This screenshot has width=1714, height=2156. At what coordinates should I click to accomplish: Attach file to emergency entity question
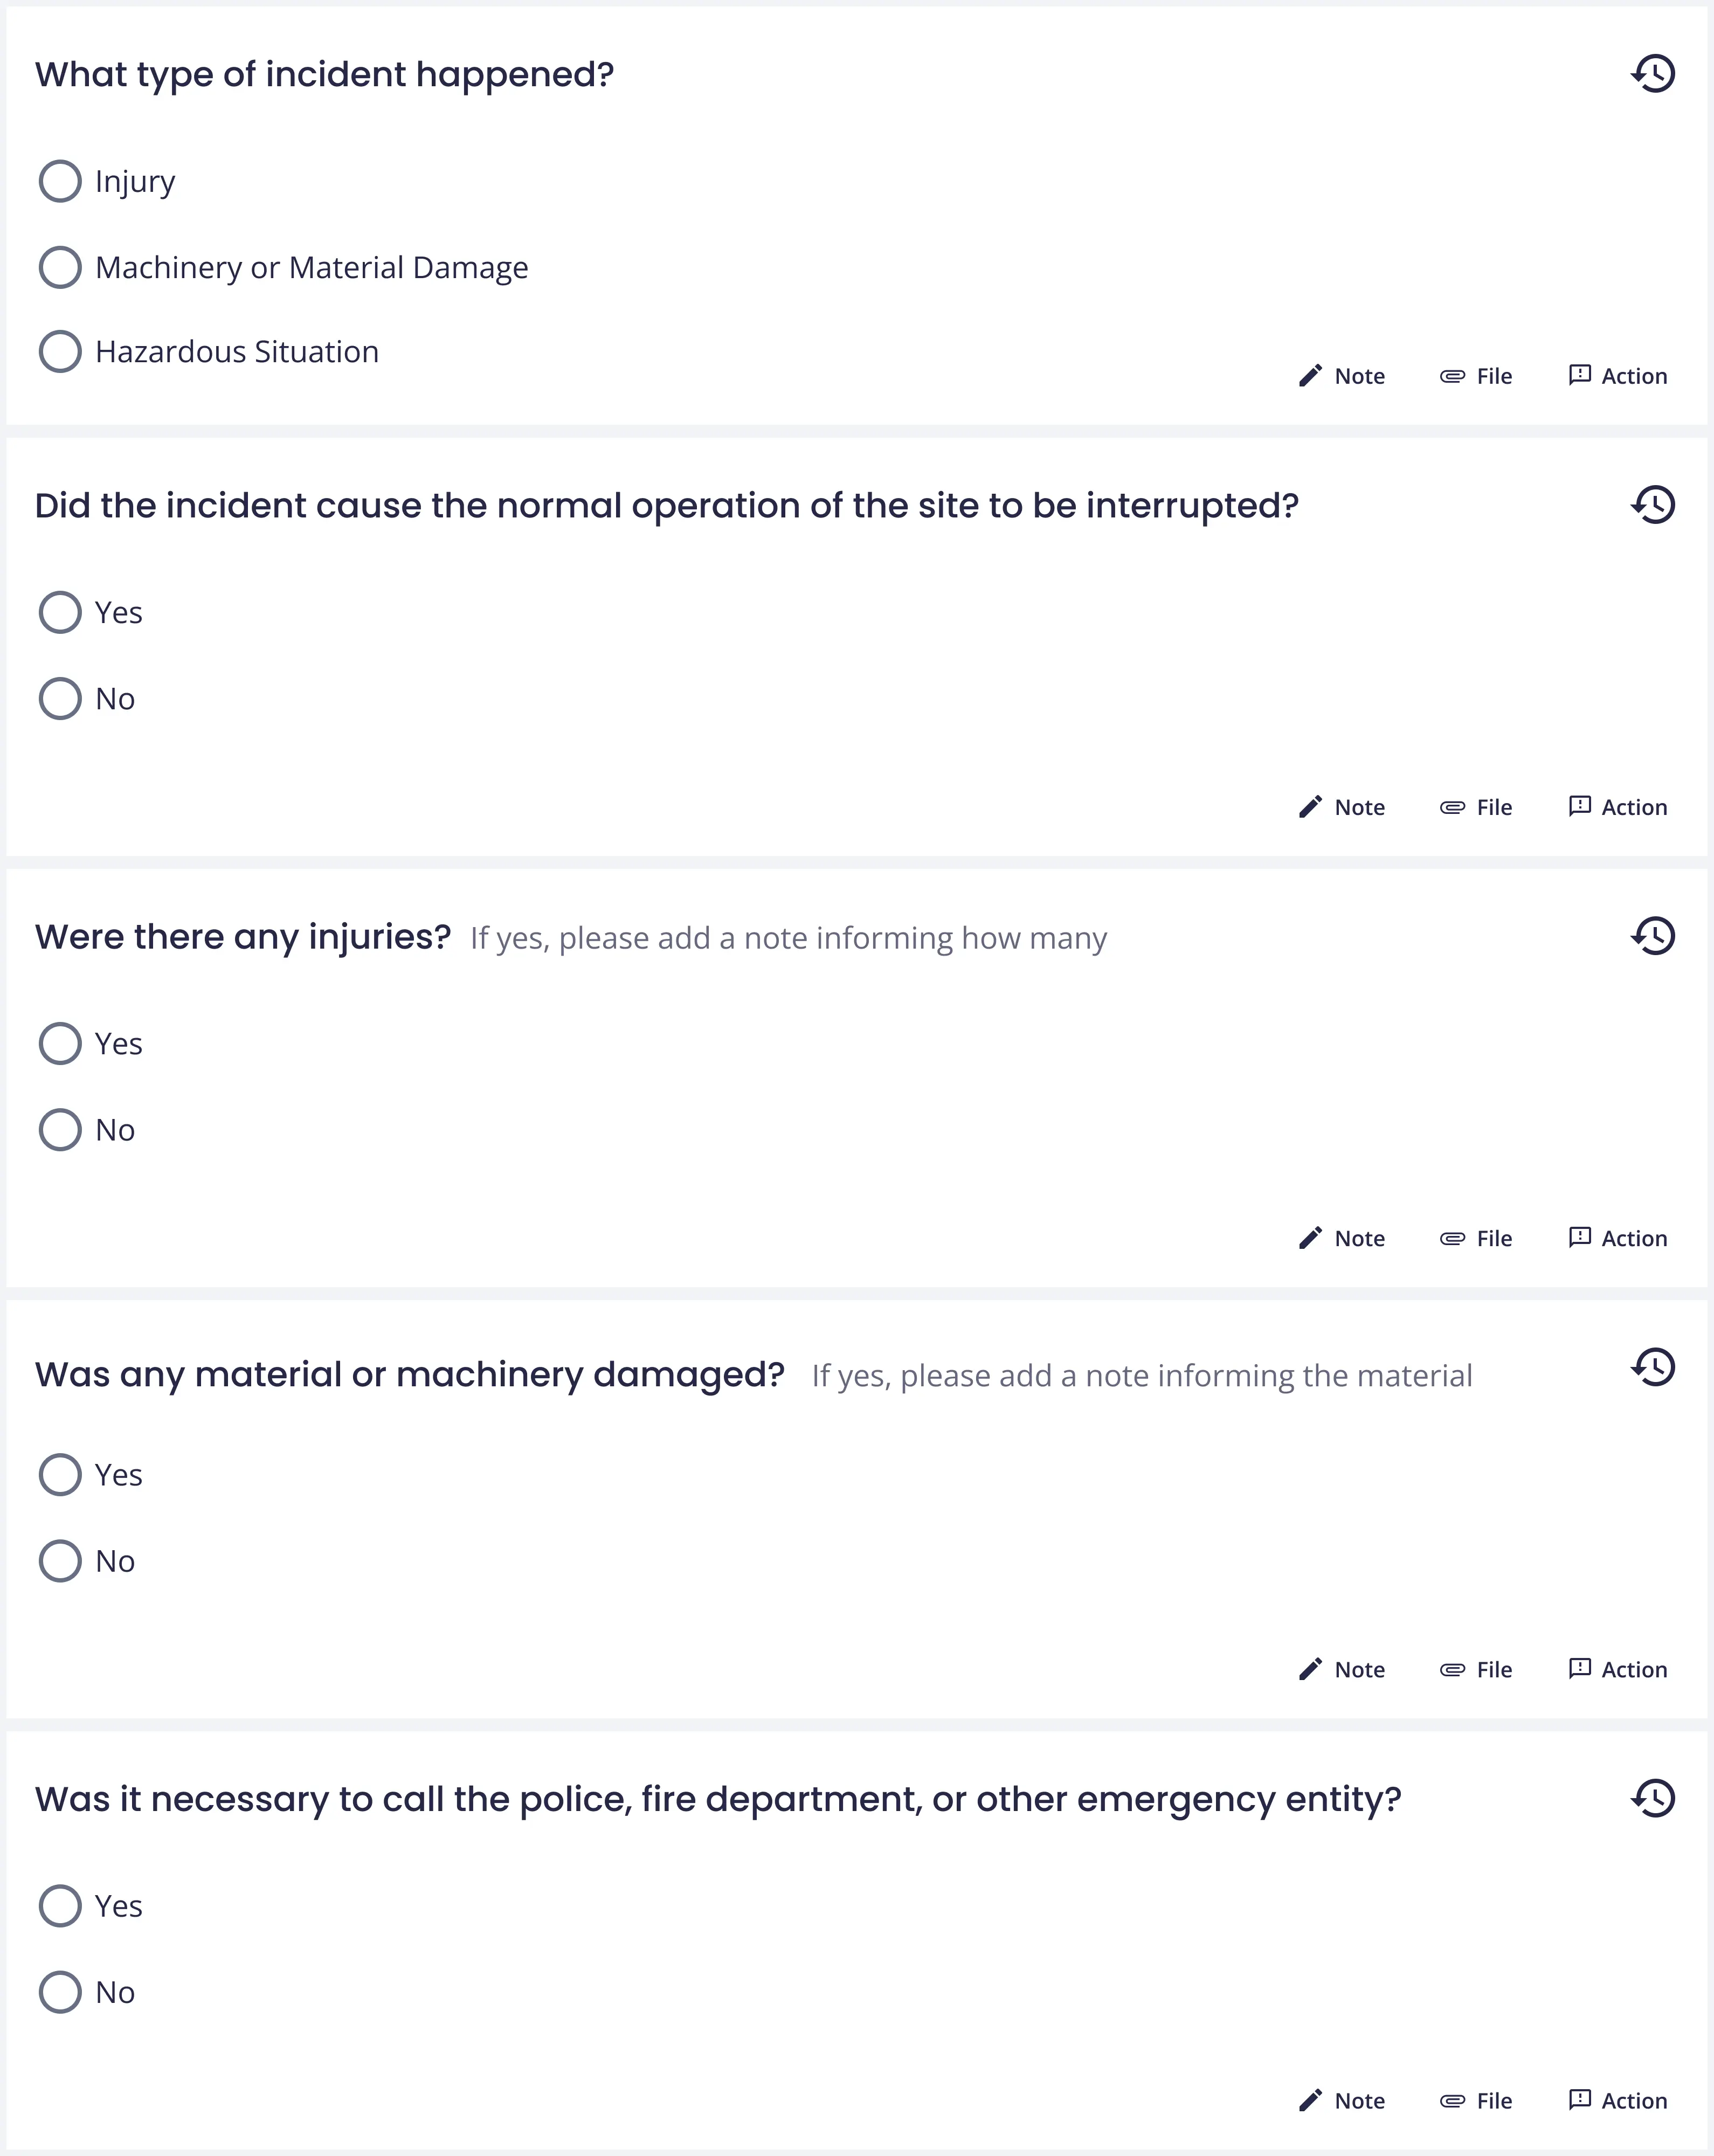click(1475, 2100)
